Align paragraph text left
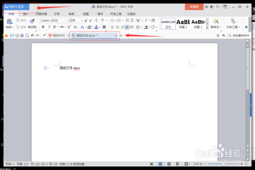255x170 pixels. tap(112, 27)
